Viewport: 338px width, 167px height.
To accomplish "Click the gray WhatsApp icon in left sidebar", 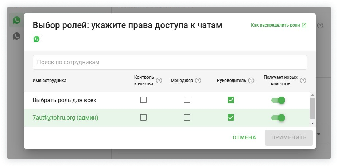I will click(16, 36).
